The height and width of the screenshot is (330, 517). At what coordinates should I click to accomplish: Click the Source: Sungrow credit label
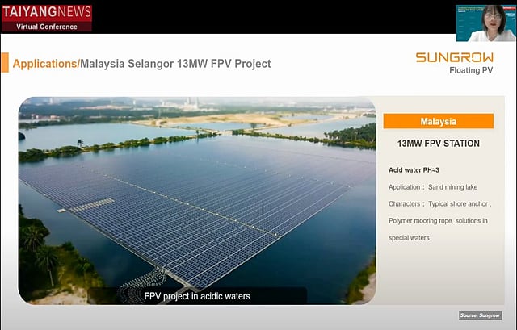click(x=480, y=315)
